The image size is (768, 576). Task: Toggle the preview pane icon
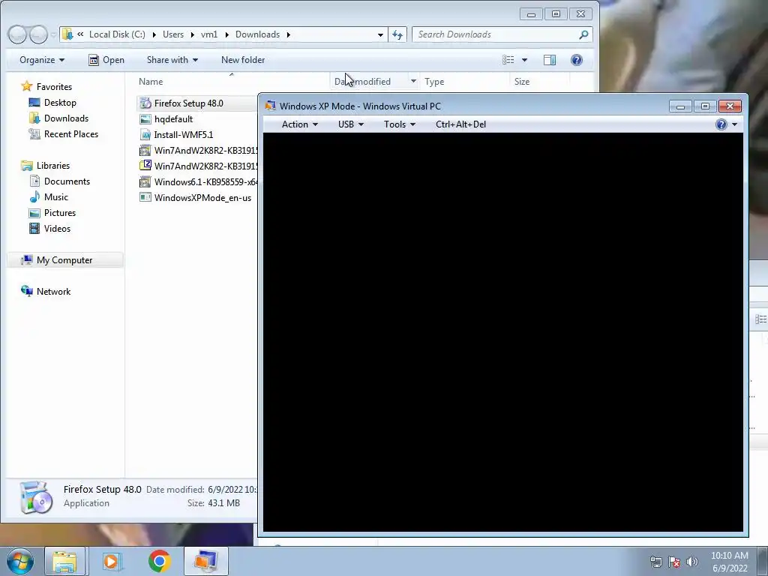pyautogui.click(x=550, y=60)
